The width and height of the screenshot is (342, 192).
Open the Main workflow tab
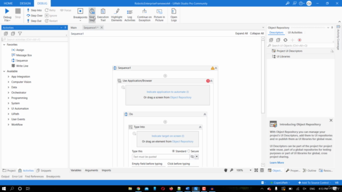pyautogui.click(x=74, y=28)
